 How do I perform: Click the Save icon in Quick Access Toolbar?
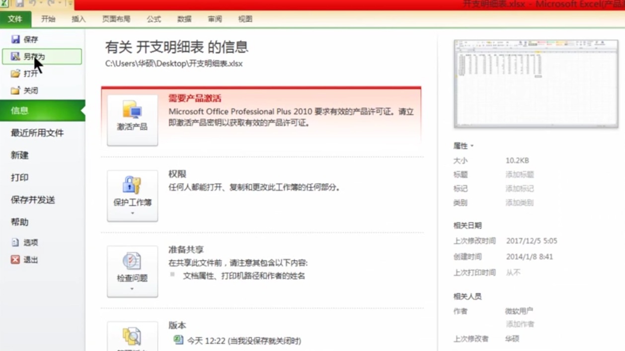tap(20, 4)
